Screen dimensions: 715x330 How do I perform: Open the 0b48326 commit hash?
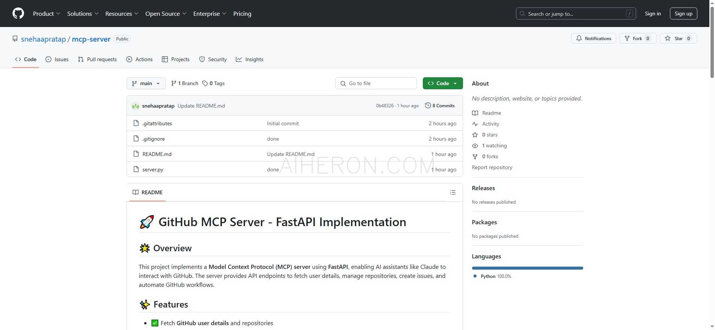coord(385,106)
